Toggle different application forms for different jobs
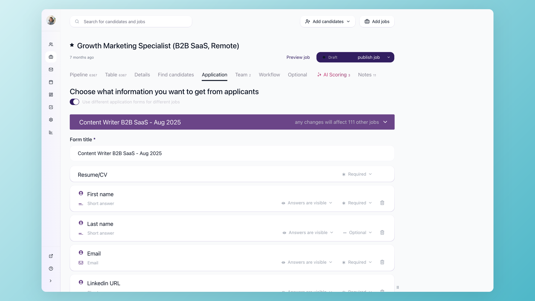This screenshot has width=535, height=301. [74, 102]
